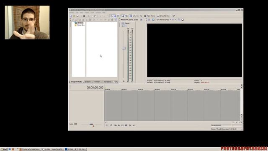Open the Overlays dropdown arrow in preview
This screenshot has width=268, height=151.
click(x=175, y=20)
